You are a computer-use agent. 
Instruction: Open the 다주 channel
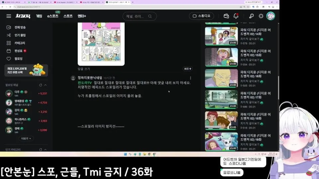[26, 93]
